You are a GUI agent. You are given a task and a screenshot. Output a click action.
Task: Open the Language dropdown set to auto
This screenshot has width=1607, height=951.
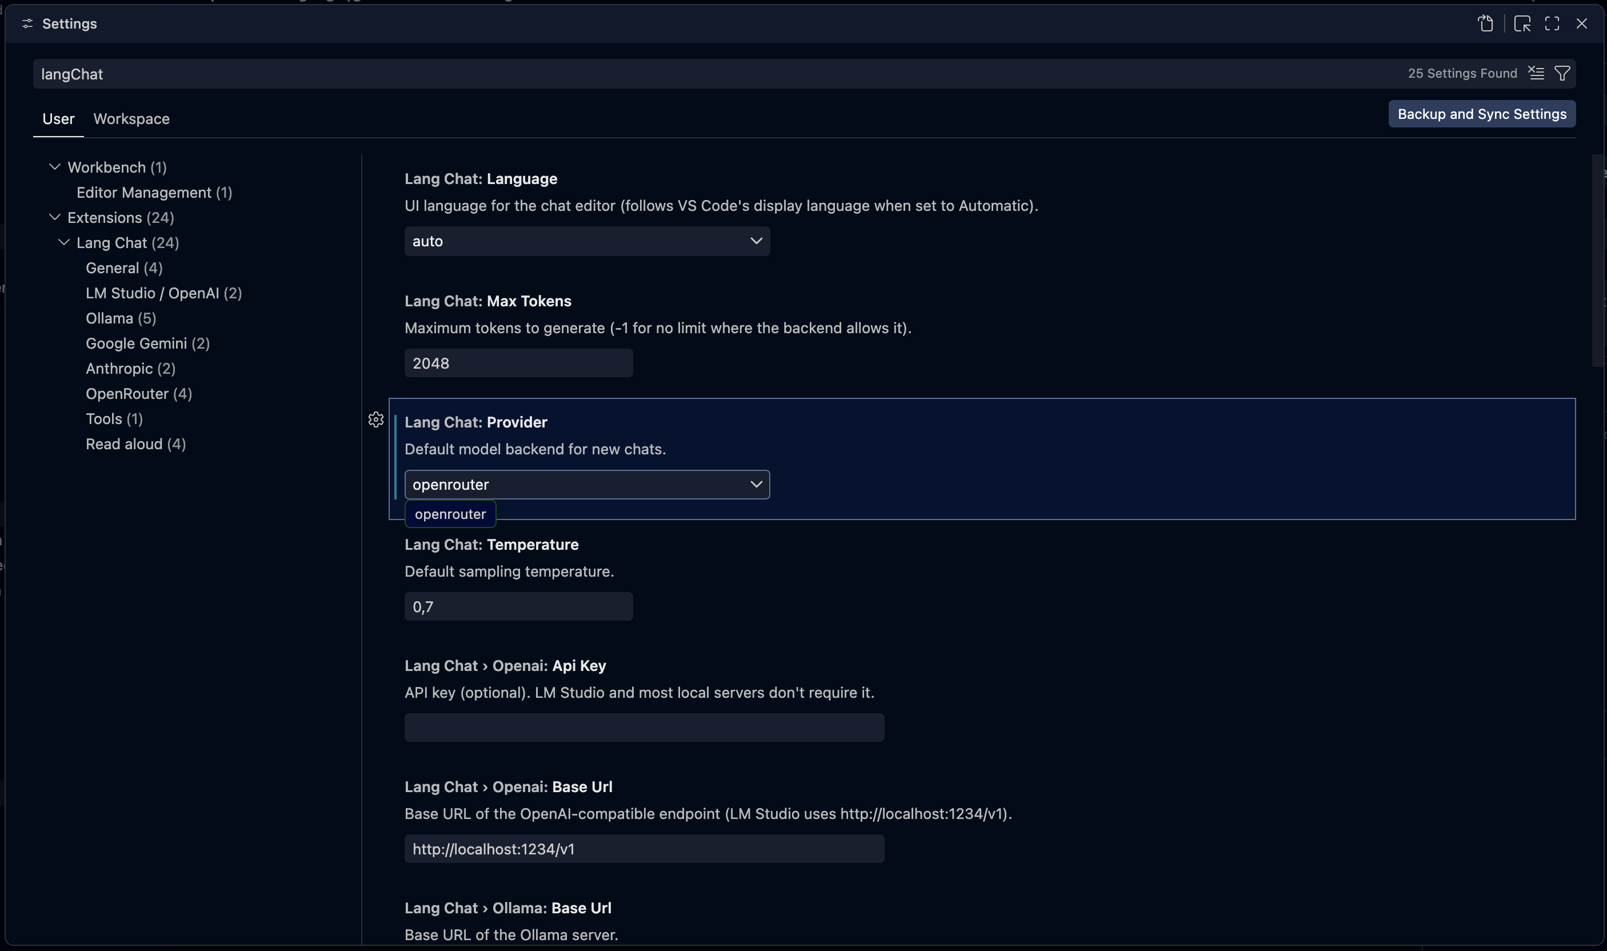587,241
